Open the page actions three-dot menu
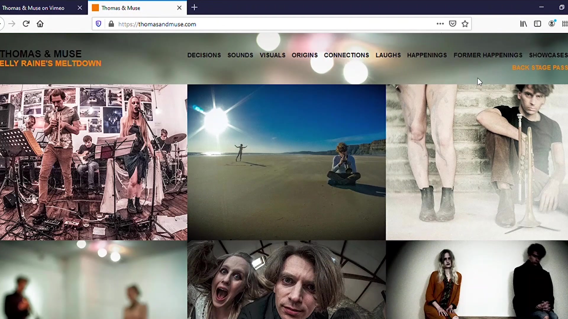This screenshot has height=319, width=568. [x=440, y=24]
